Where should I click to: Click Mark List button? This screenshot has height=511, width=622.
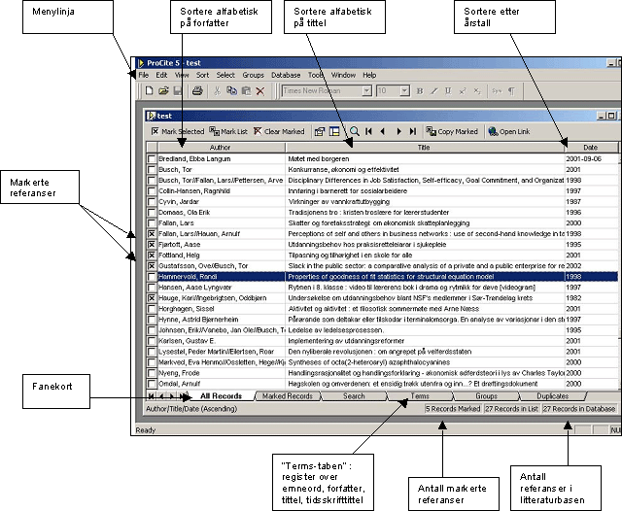tap(228, 131)
